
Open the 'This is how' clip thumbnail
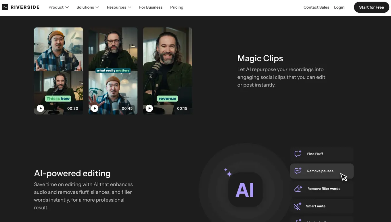pos(58,71)
